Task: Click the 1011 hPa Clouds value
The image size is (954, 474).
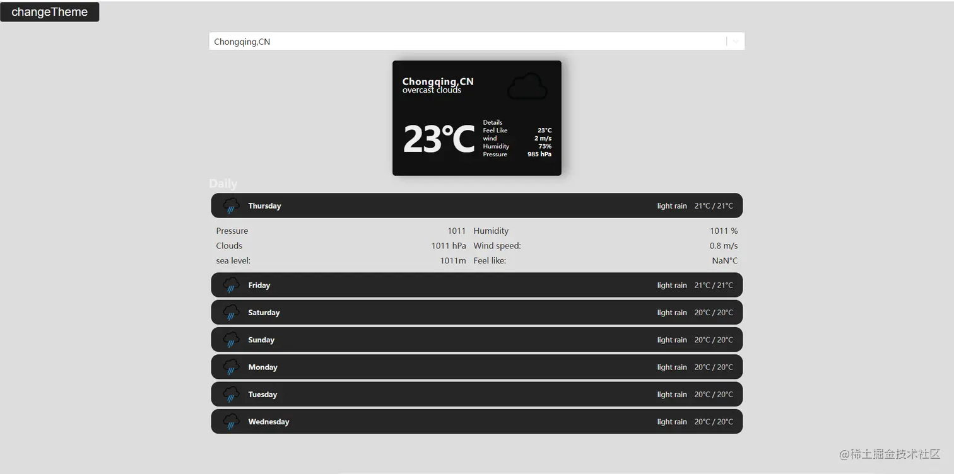Action: coord(449,246)
